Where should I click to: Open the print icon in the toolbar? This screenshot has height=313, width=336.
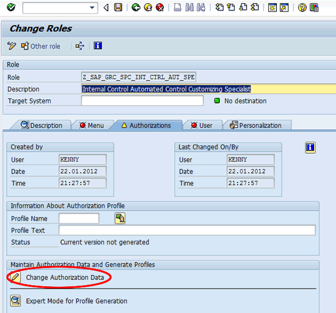click(177, 7)
